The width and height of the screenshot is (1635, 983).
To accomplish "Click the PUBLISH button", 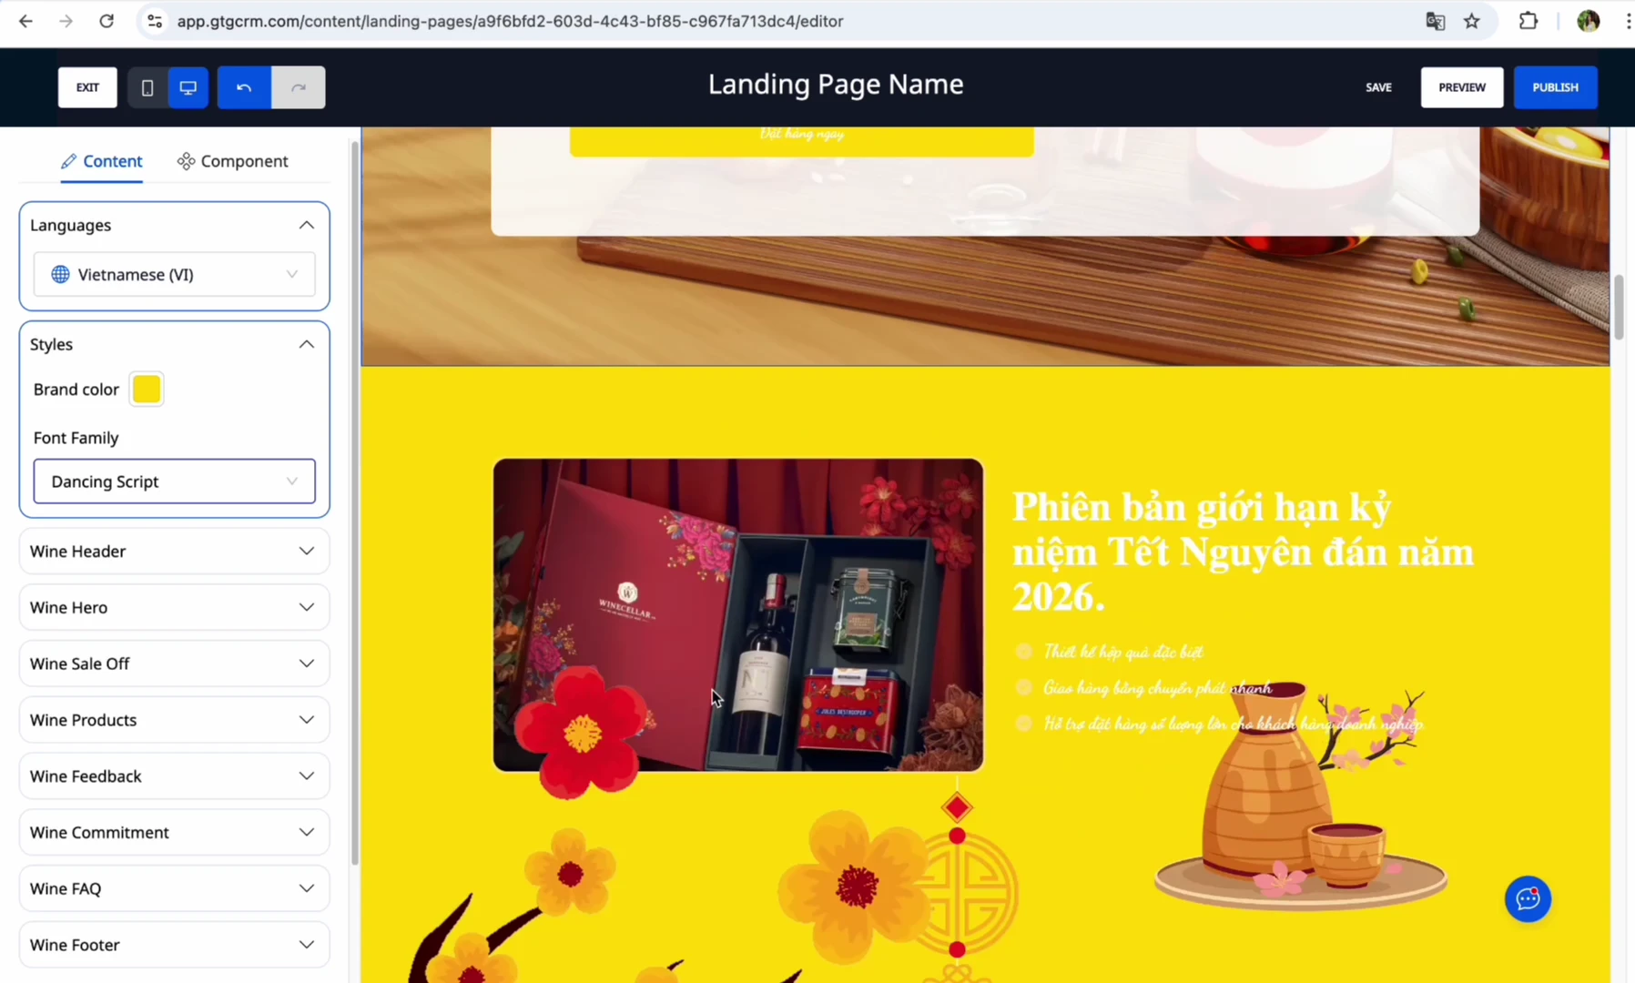I will click(x=1555, y=87).
